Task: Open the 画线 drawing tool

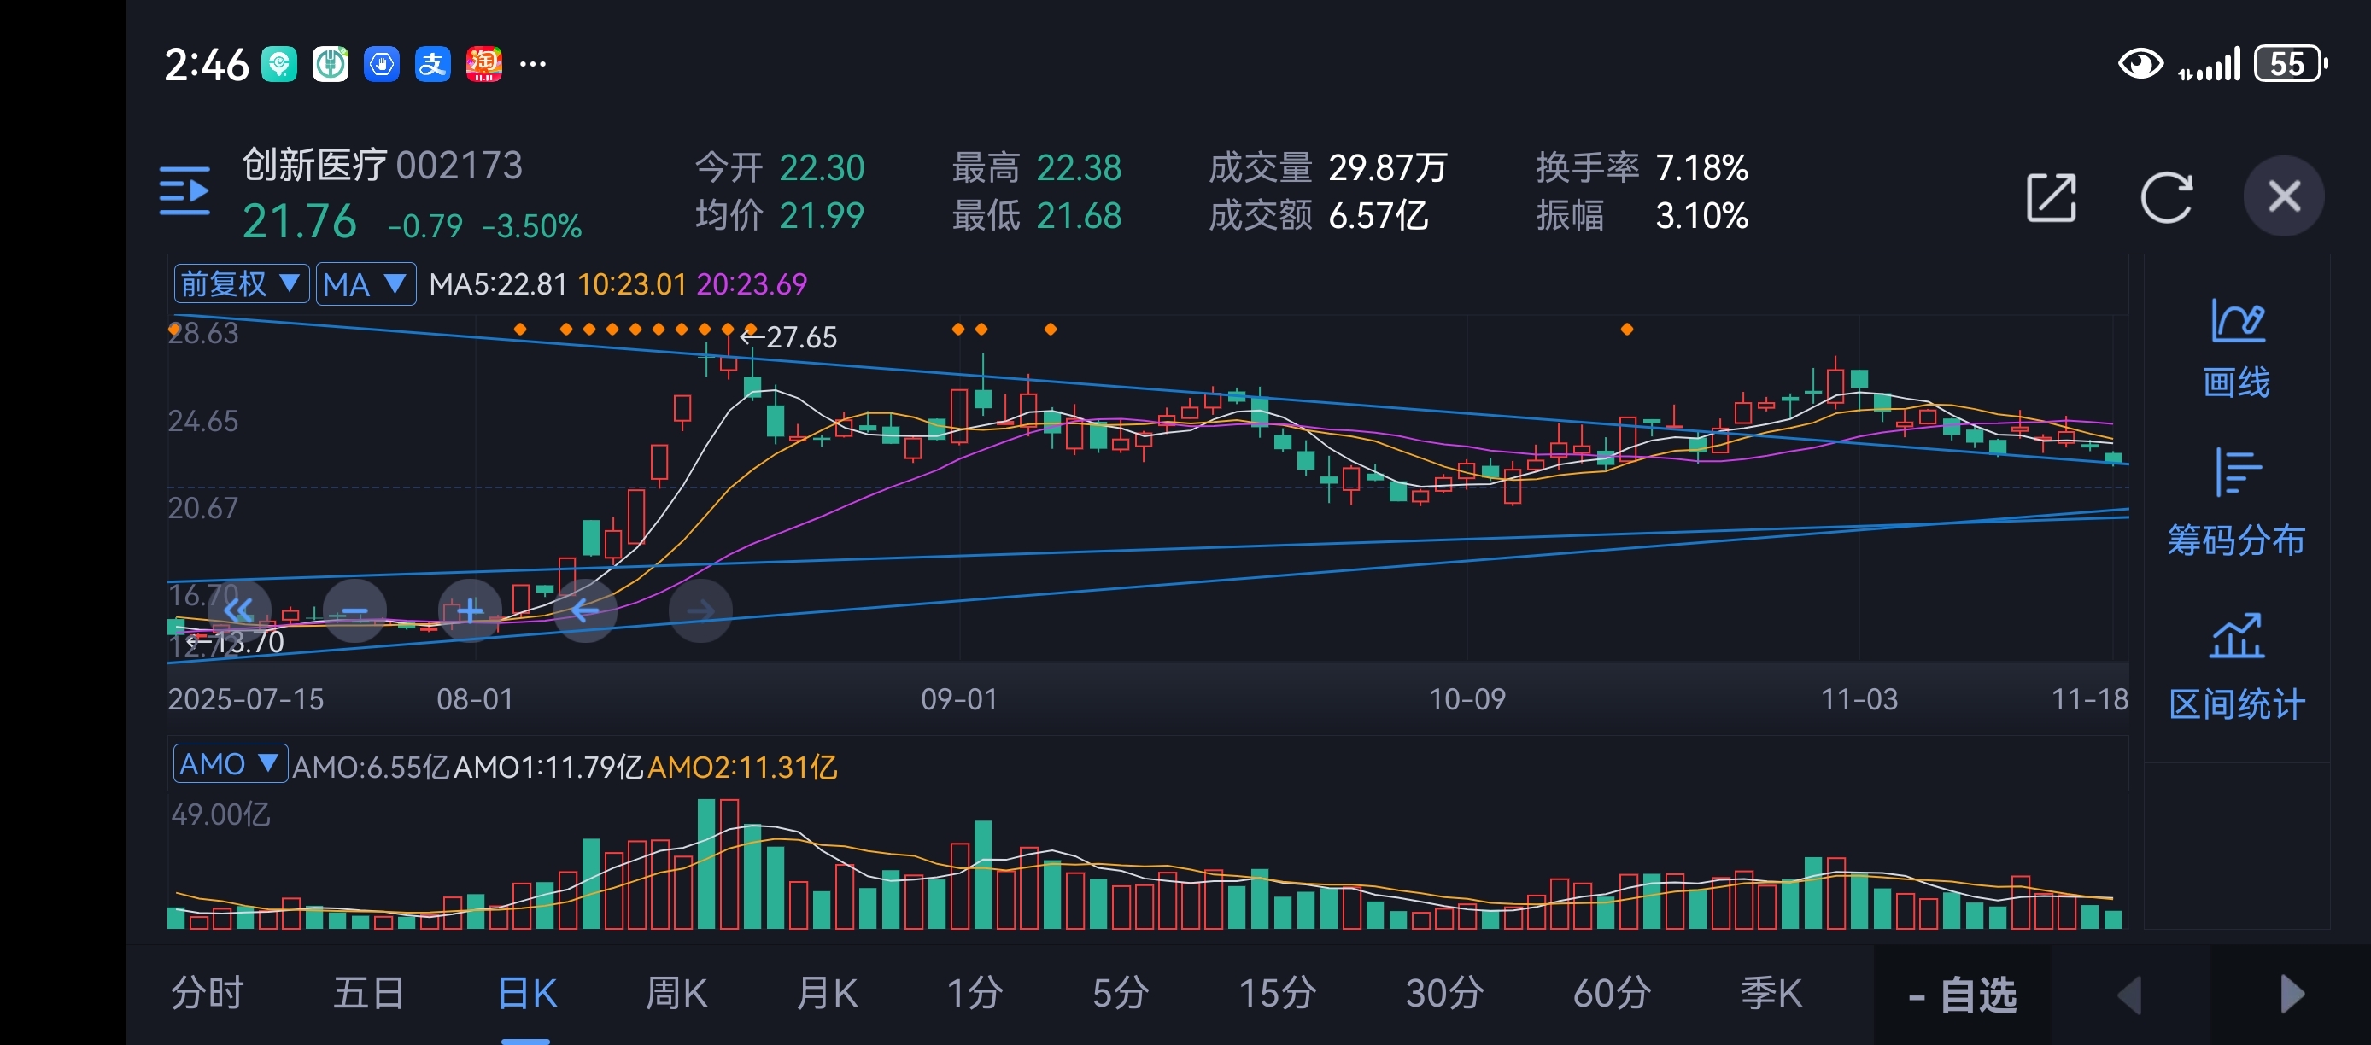Action: pyautogui.click(x=2236, y=351)
